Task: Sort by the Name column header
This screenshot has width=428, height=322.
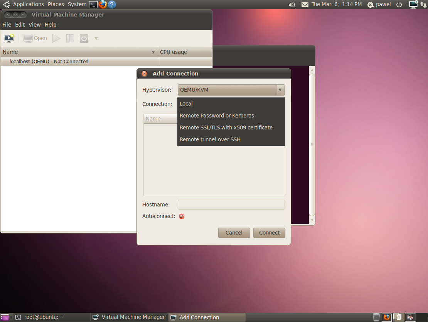Action: pos(79,52)
